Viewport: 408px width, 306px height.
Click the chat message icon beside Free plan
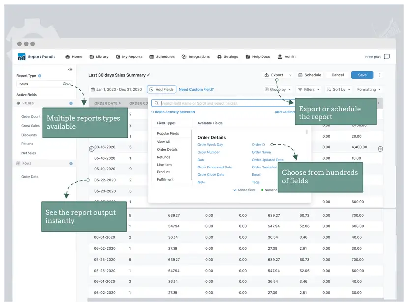pos(387,56)
